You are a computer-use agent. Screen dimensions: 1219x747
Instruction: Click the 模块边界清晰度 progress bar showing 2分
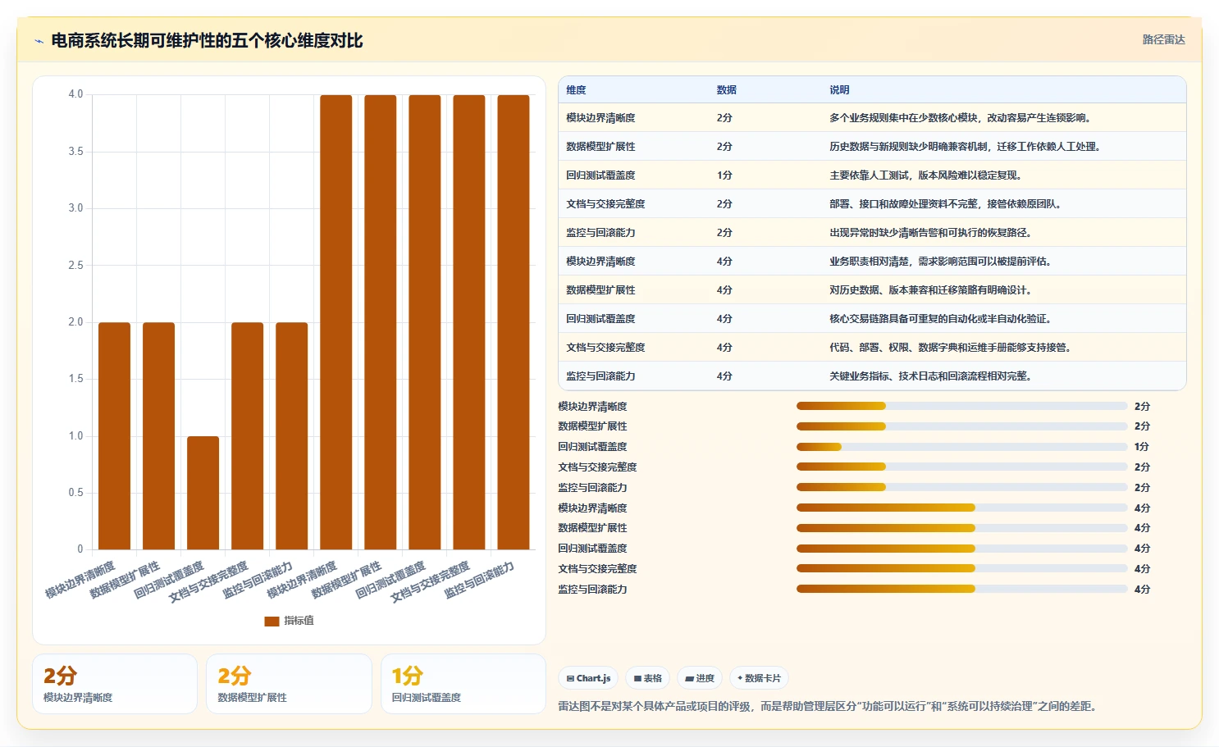click(x=961, y=406)
